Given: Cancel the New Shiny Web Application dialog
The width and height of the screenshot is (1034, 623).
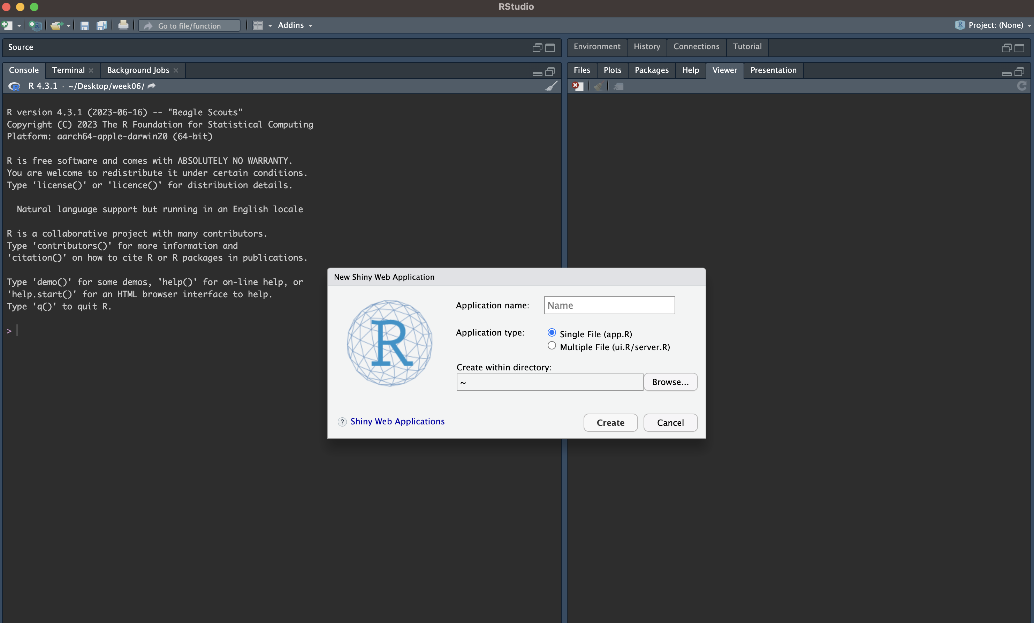Looking at the screenshot, I should tap(671, 423).
